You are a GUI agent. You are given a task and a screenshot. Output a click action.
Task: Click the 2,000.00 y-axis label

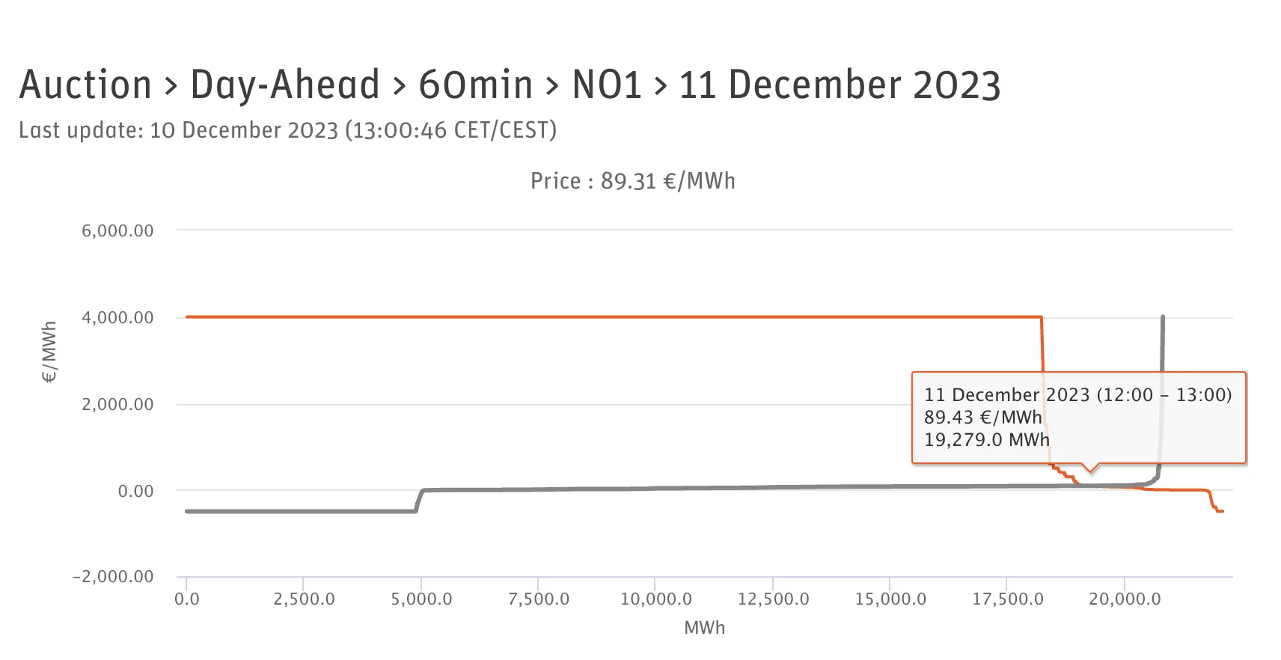(117, 404)
